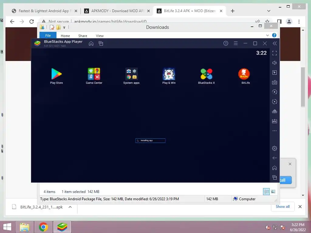
Task: Switch to the APKMODY Download MOD APK tab
Action: (117, 11)
